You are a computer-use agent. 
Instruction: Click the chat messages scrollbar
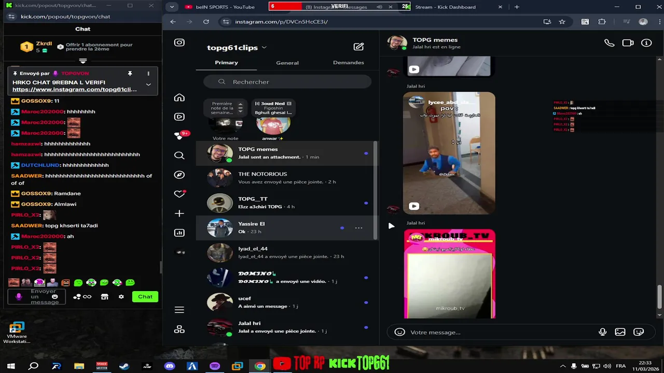click(660, 297)
